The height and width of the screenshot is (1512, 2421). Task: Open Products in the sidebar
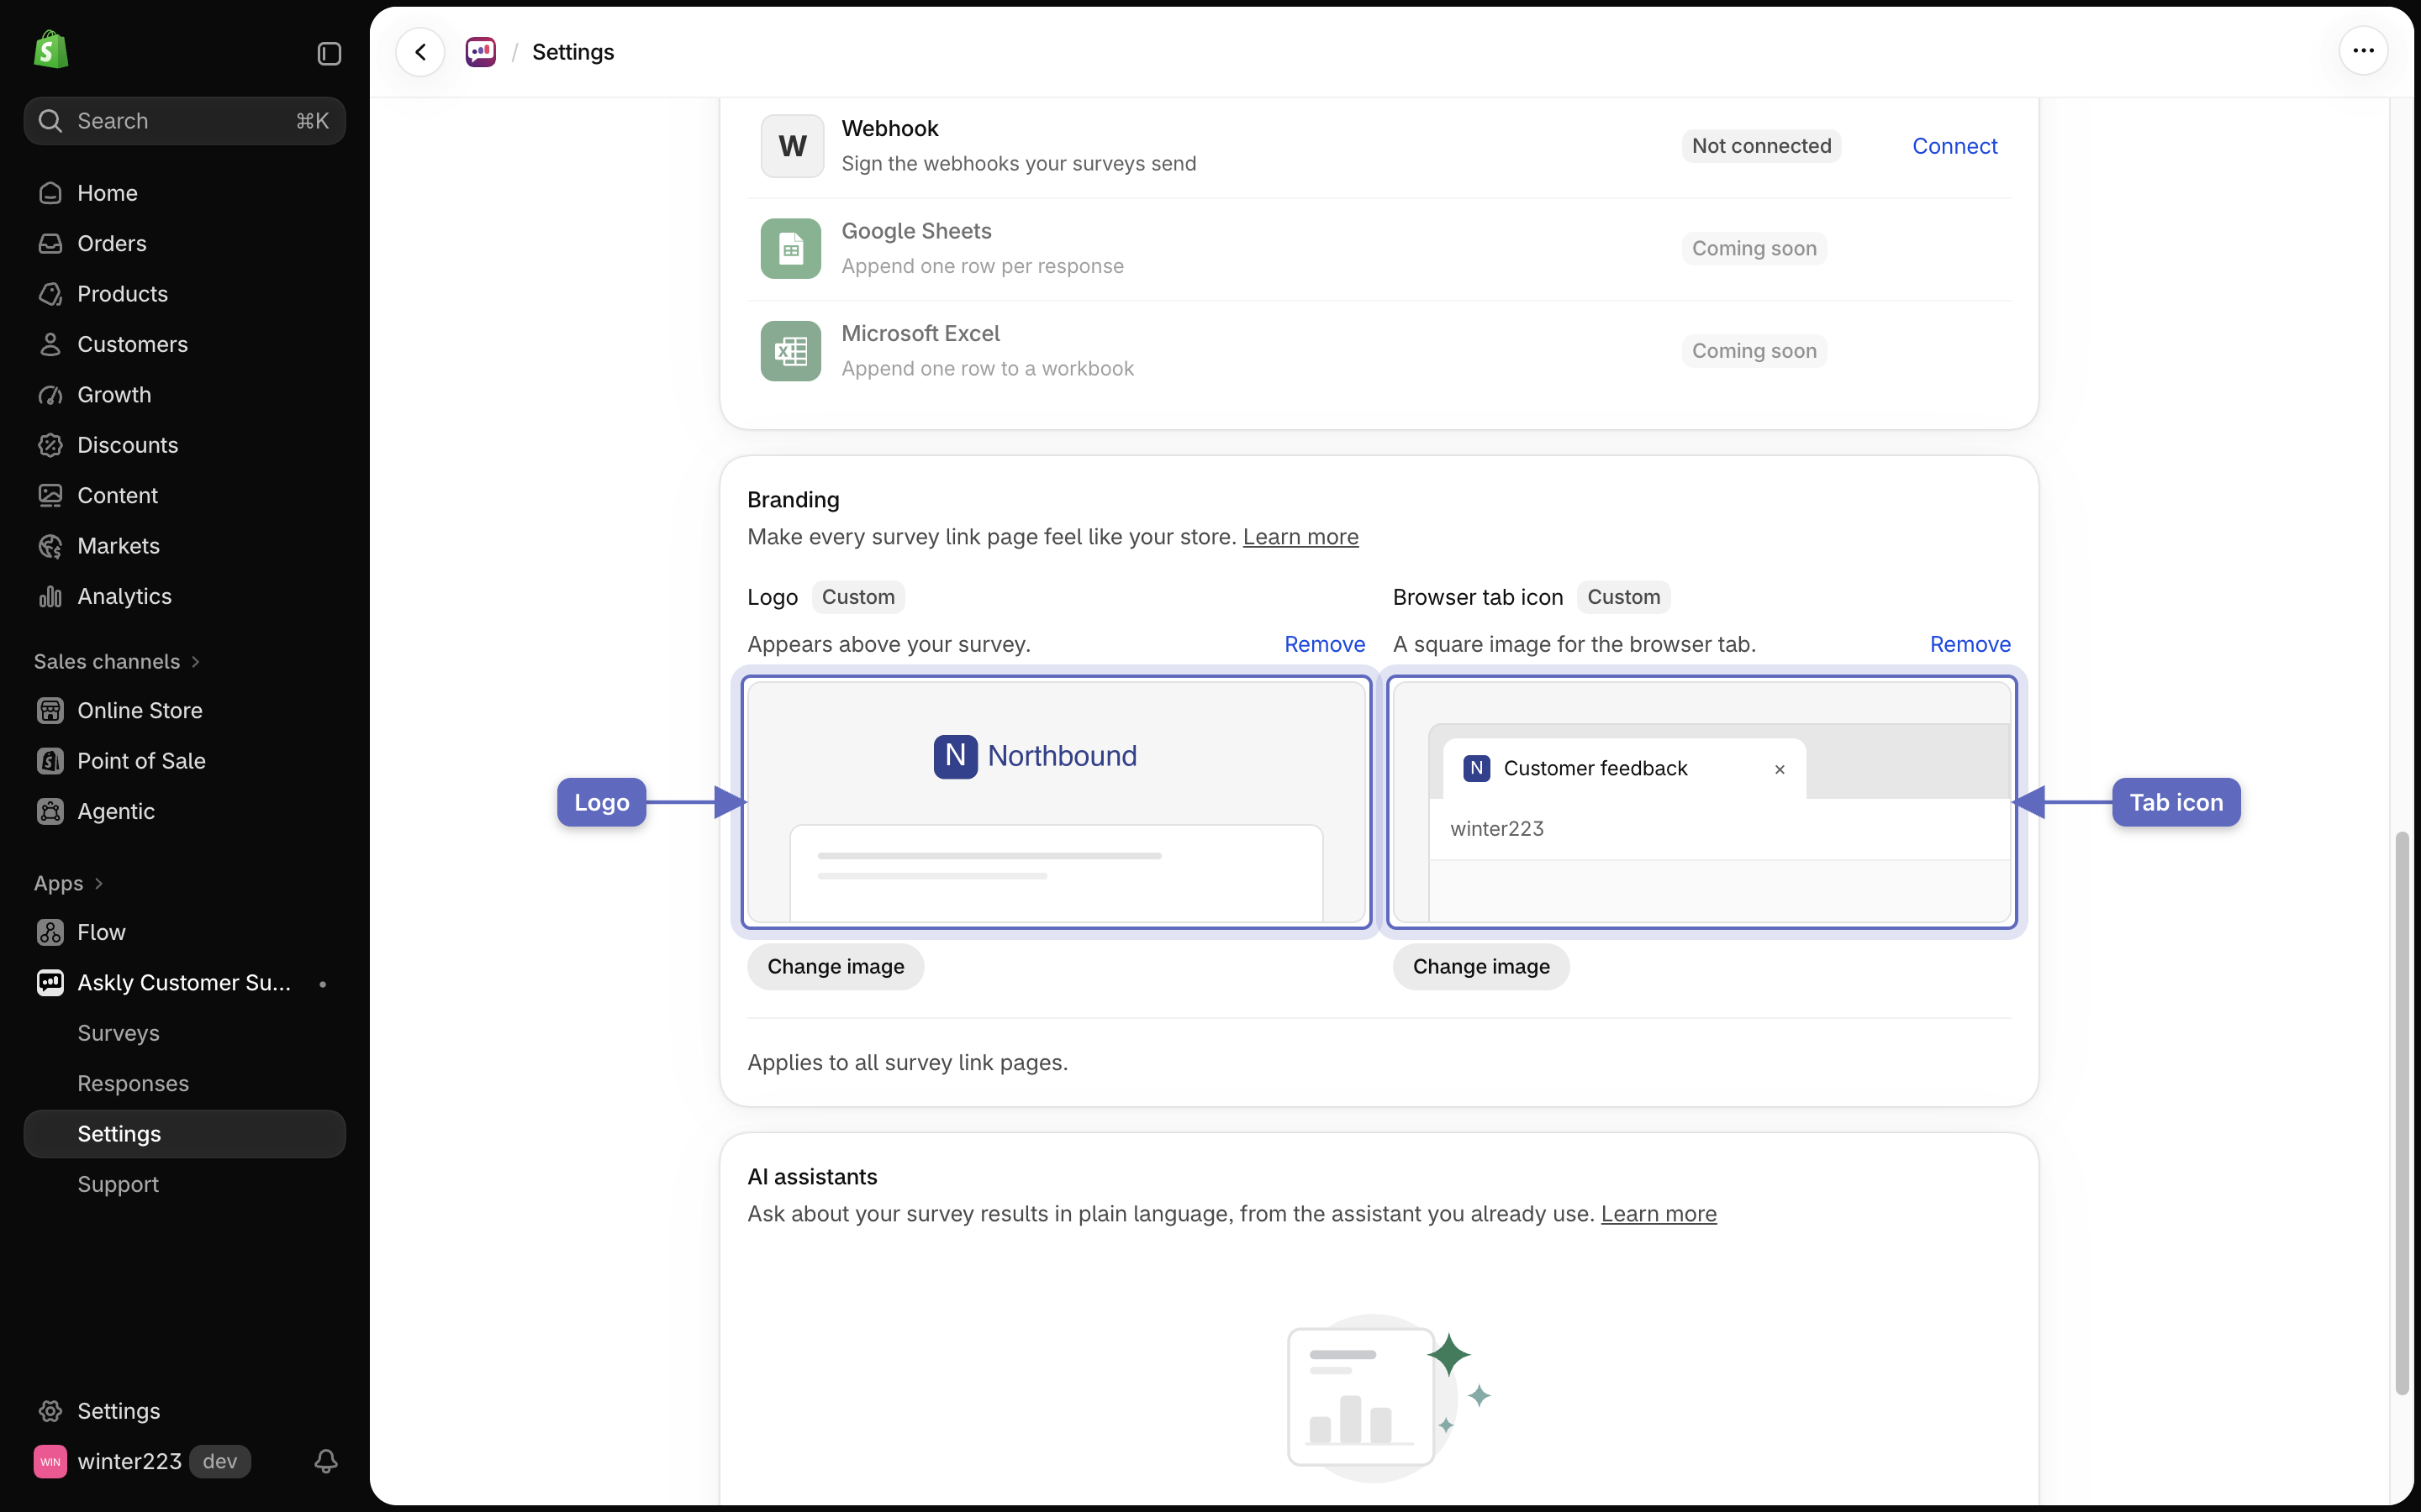[185, 294]
